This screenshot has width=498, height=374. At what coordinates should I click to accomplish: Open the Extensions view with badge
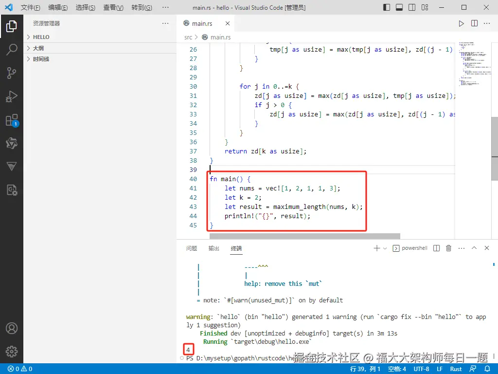pos(12,121)
